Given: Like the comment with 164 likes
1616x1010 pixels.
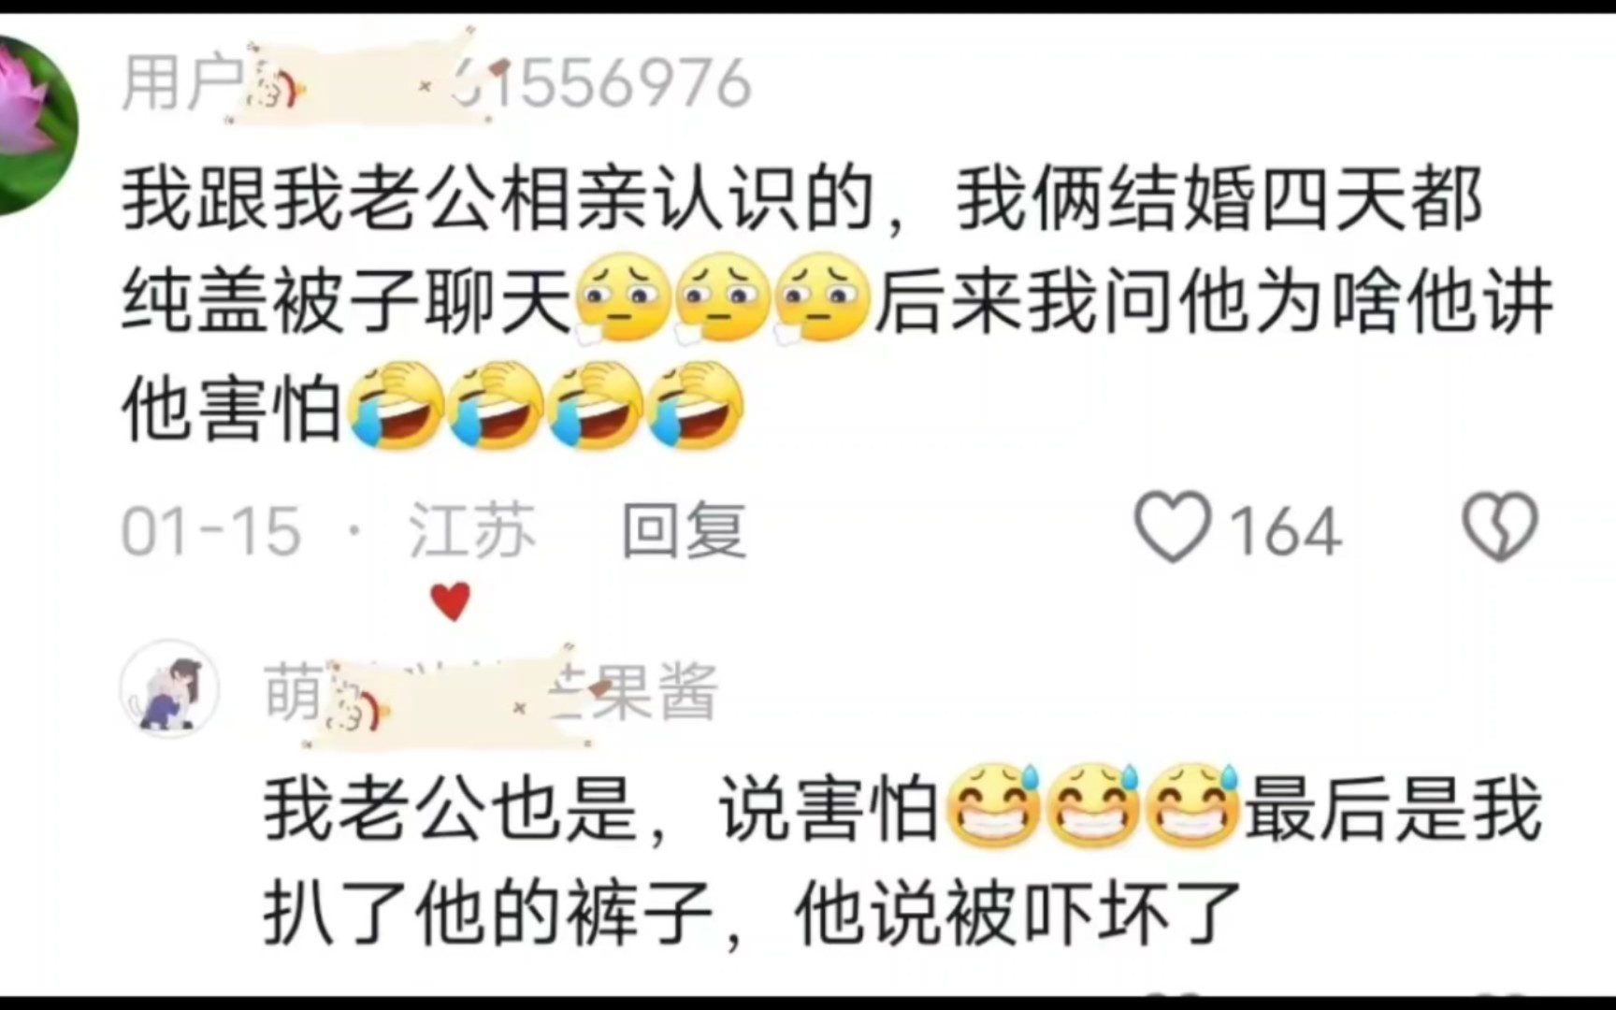Looking at the screenshot, I should pyautogui.click(x=1173, y=528).
